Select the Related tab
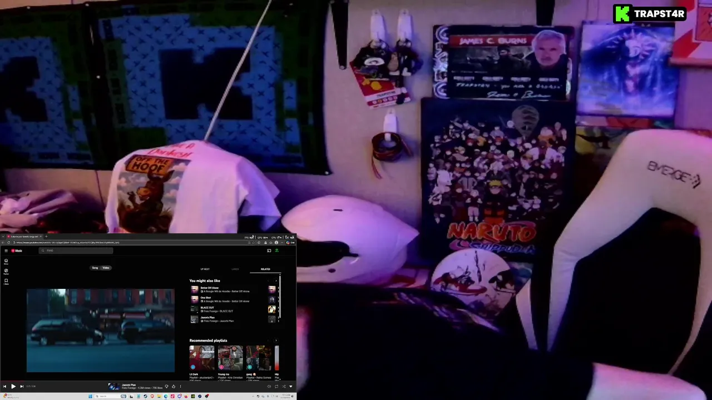The height and width of the screenshot is (400, 712). click(x=265, y=269)
